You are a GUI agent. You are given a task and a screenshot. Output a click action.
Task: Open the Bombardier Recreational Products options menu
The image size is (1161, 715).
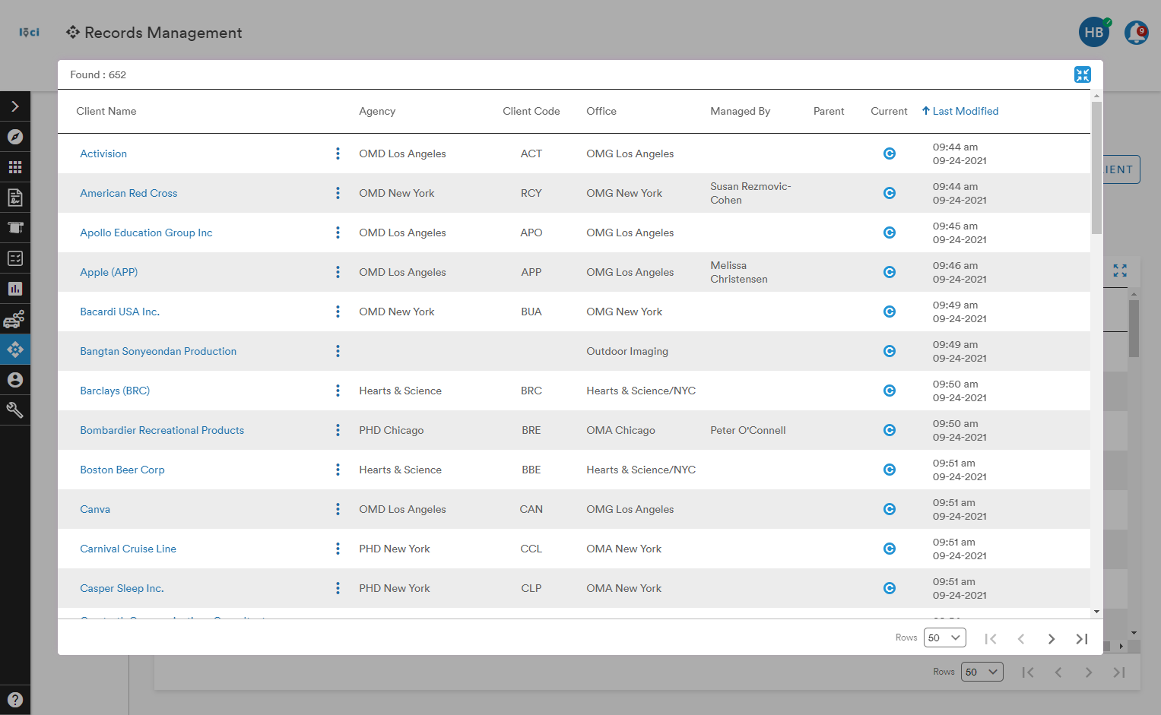coord(338,430)
